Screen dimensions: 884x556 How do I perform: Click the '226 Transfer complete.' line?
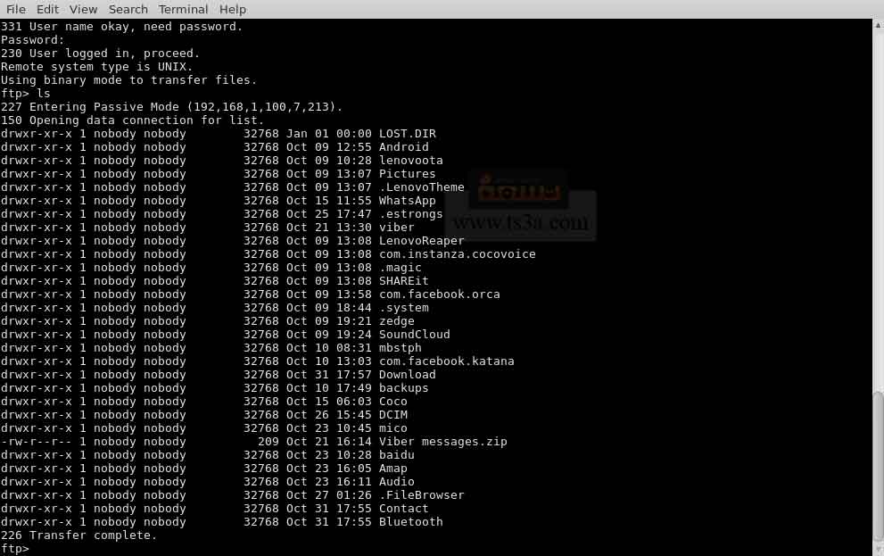click(x=78, y=535)
